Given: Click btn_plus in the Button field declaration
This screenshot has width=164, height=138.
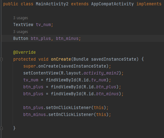Looking at the screenshot, I should [x=41, y=39].
